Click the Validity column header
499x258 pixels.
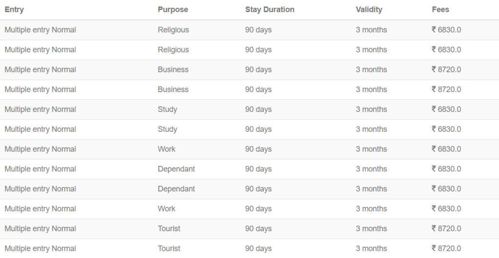click(x=369, y=10)
